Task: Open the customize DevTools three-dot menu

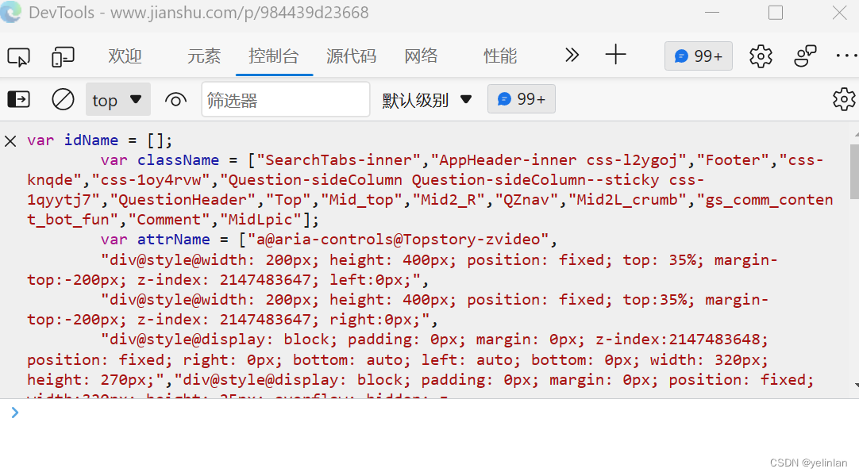Action: [846, 56]
